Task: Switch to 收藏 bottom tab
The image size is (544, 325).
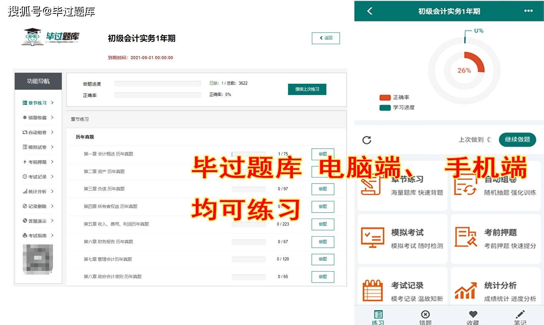Action: coord(473,317)
